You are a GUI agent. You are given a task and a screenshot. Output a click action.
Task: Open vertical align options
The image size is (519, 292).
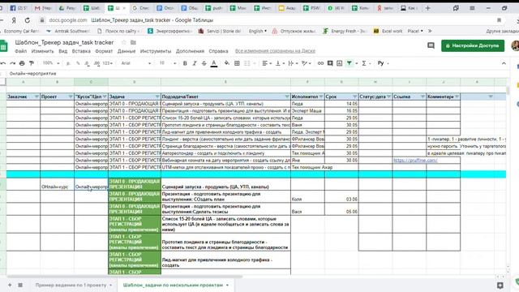tap(279, 63)
